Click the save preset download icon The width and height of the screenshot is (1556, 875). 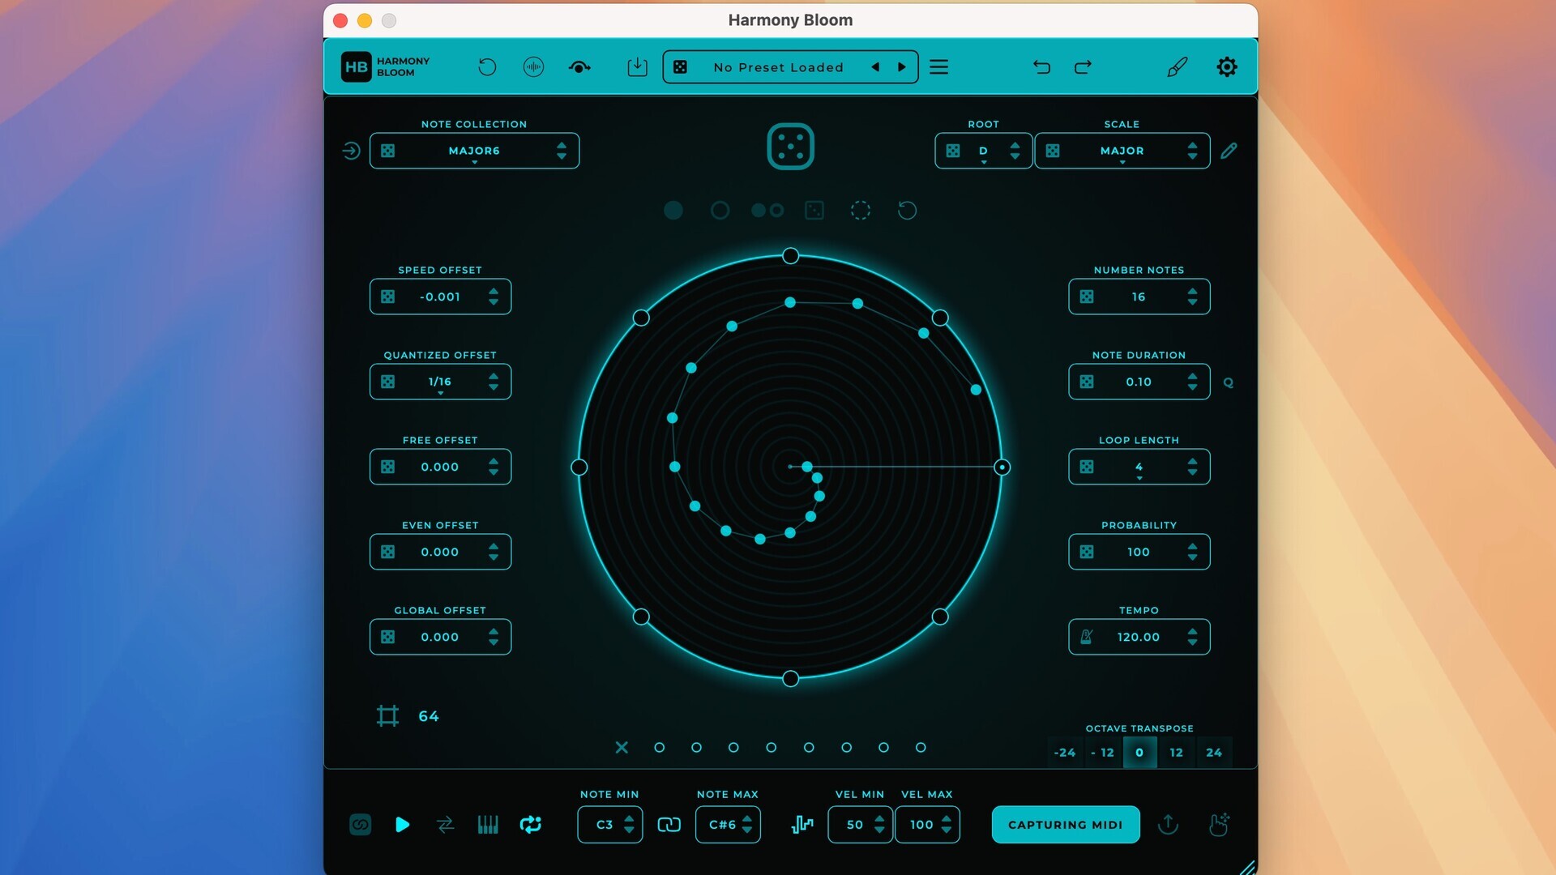pos(638,67)
